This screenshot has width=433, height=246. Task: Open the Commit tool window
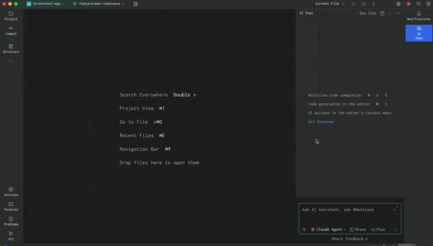click(11, 30)
